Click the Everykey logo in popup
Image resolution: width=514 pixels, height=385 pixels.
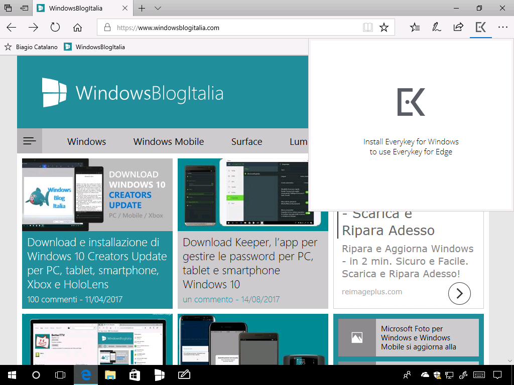point(411,102)
